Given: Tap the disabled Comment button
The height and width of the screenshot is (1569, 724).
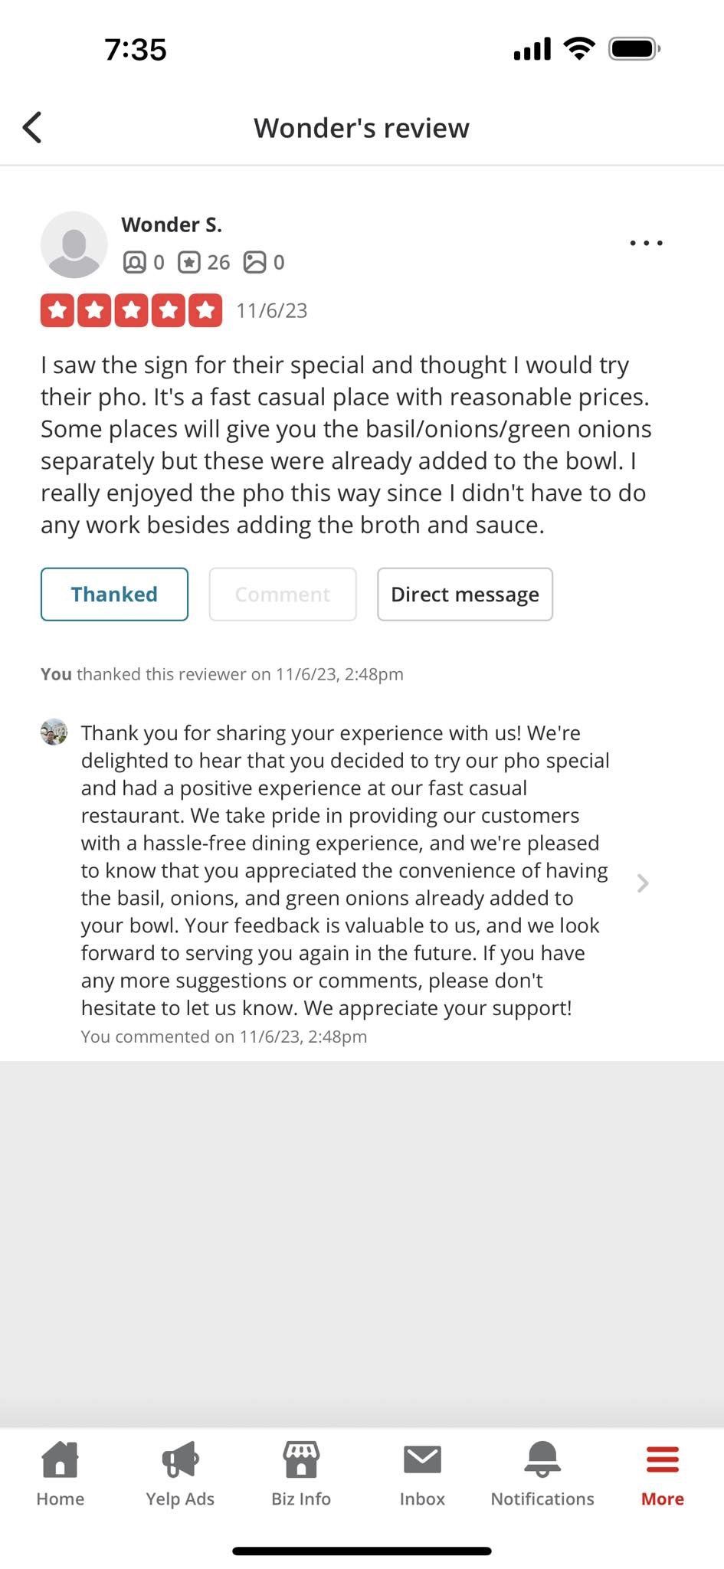Looking at the screenshot, I should tap(283, 594).
